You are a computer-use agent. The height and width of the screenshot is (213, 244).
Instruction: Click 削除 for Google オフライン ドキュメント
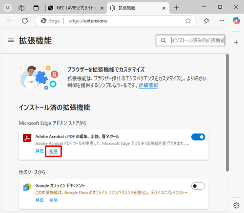click(53, 200)
